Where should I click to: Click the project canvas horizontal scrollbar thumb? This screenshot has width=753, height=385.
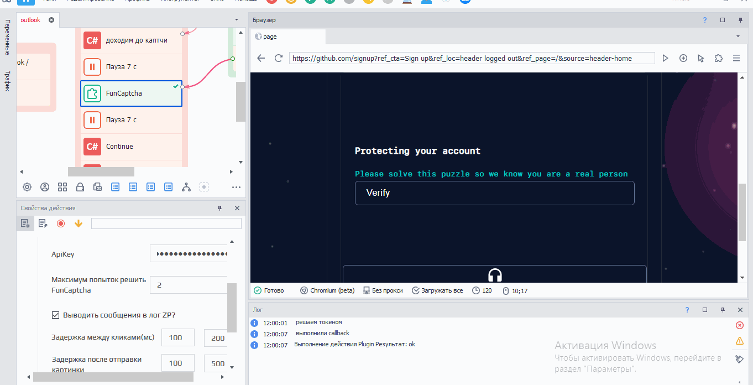101,171
